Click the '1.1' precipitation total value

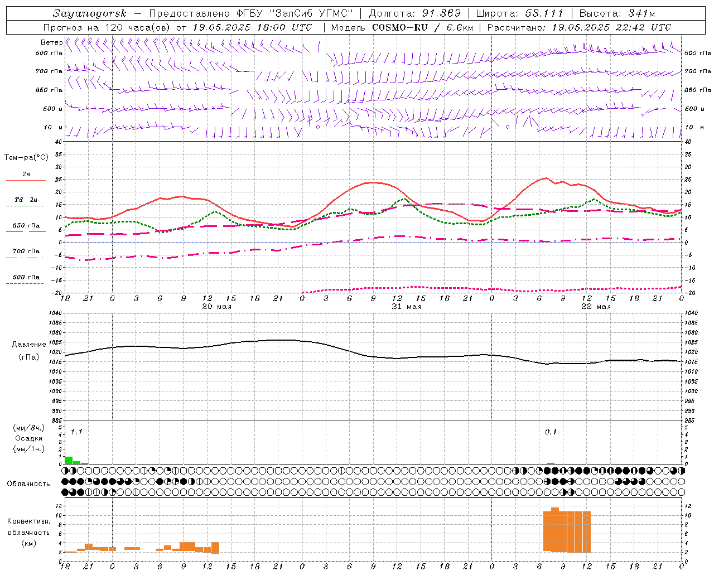(76, 432)
